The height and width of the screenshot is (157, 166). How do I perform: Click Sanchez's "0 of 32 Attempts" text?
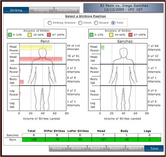[x=154, y=58]
